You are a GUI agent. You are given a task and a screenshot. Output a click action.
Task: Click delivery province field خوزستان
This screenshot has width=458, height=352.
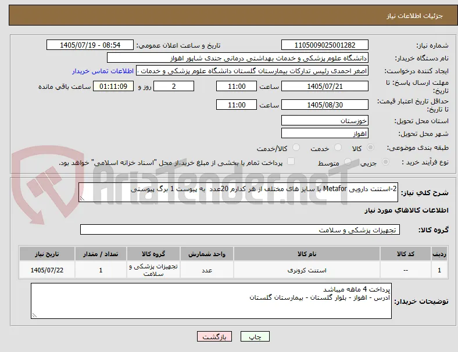[324, 120]
